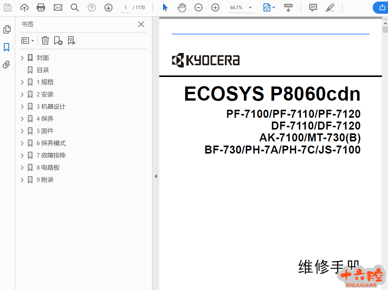The width and height of the screenshot is (388, 290).
Task: Open the 8 电路板 bookmark
Action: tap(48, 168)
